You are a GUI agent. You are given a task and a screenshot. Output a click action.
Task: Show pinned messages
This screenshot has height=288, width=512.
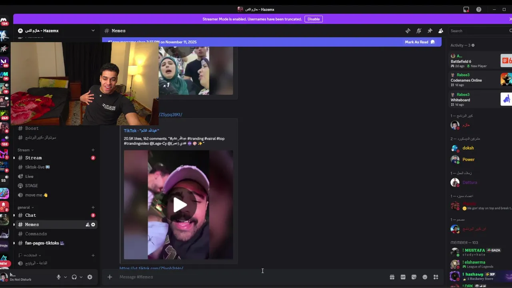click(x=430, y=31)
